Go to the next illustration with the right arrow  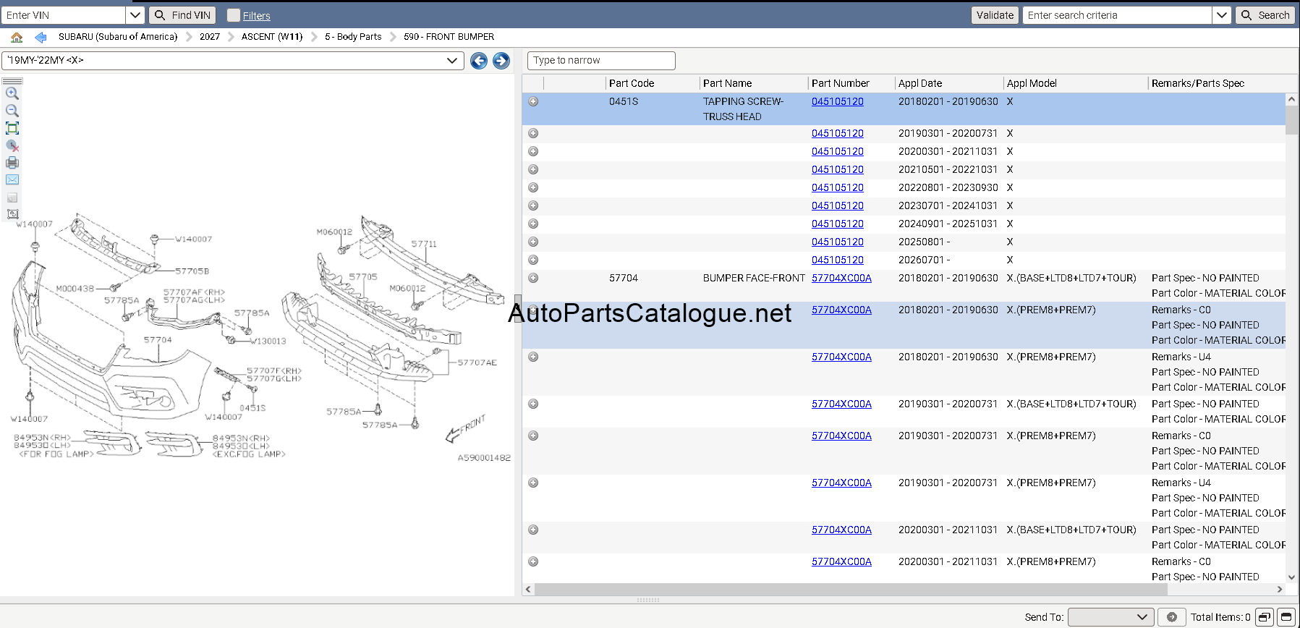tap(501, 61)
